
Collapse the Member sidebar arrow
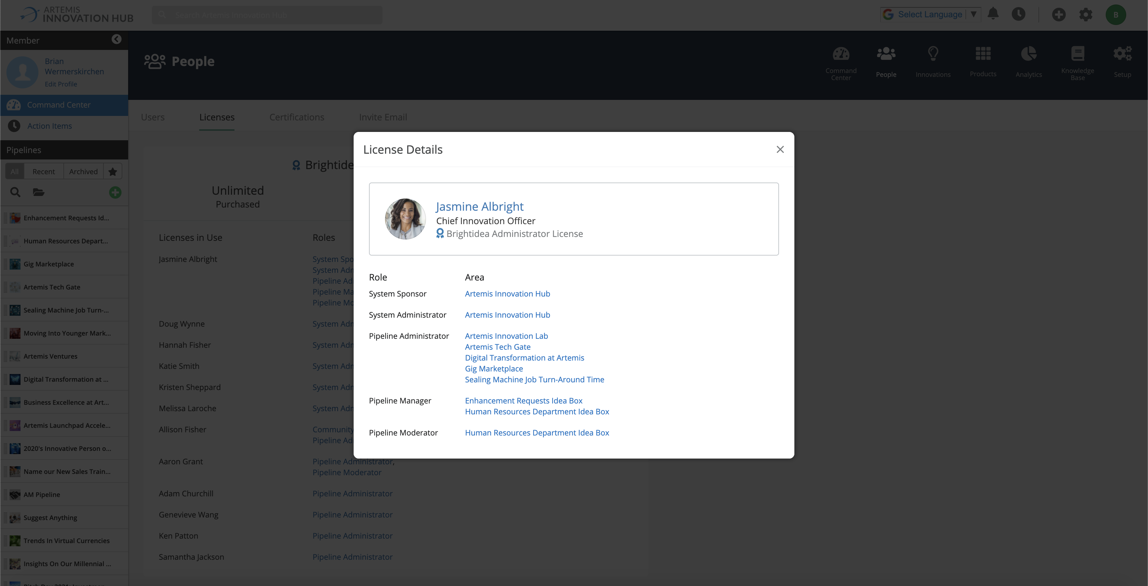point(116,39)
